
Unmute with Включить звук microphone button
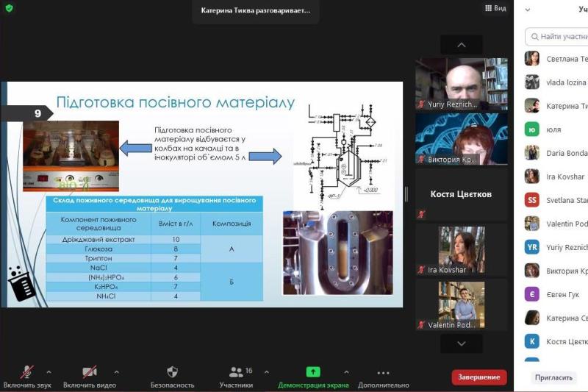tap(27, 377)
